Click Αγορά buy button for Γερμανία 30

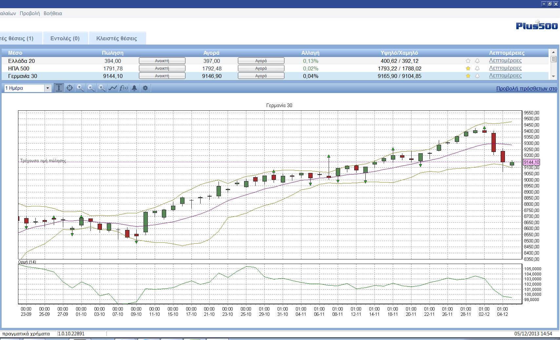261,76
